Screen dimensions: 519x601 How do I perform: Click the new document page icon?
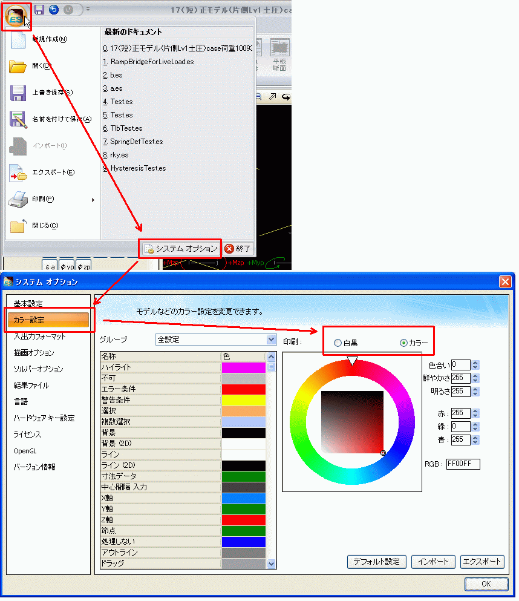tap(18, 39)
